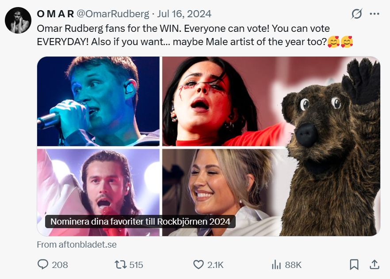The image size is (390, 279).
Task: Like the tweet with the heart icon
Action: click(199, 264)
